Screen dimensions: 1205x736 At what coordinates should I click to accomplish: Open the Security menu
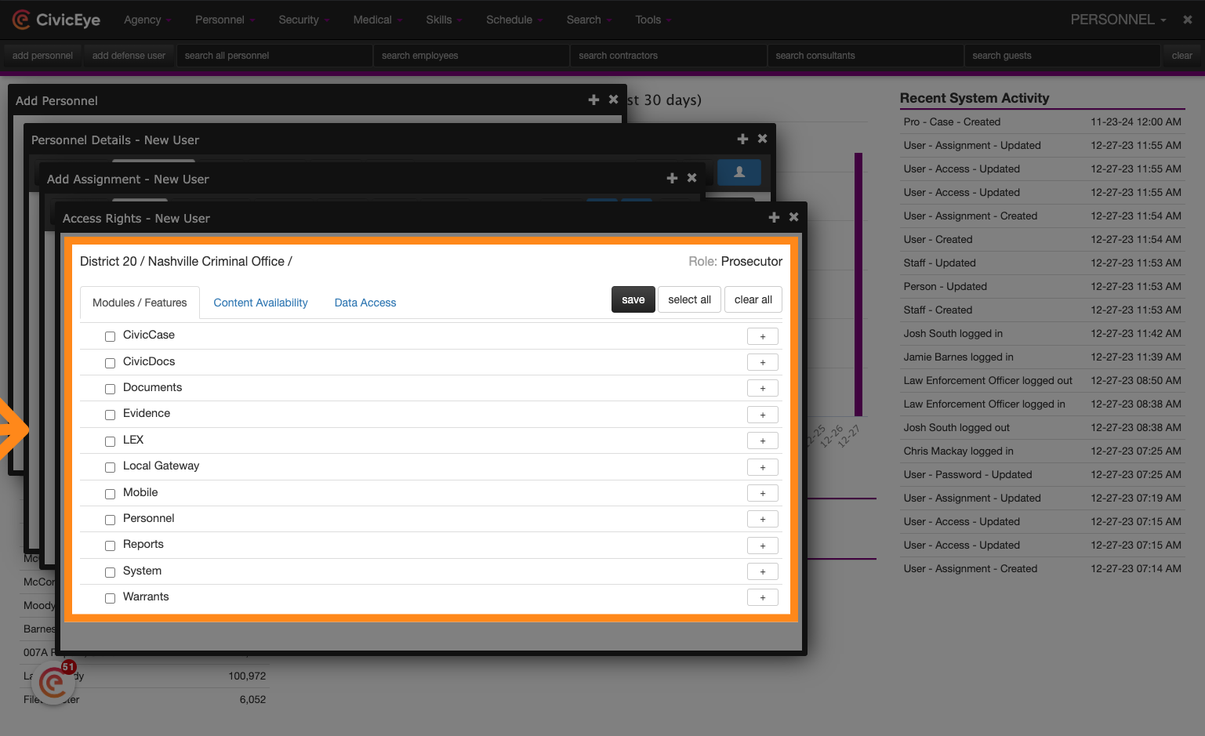pyautogui.click(x=304, y=20)
